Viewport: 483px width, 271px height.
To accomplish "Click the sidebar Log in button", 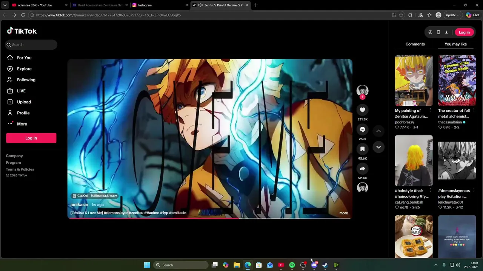I will [31, 138].
